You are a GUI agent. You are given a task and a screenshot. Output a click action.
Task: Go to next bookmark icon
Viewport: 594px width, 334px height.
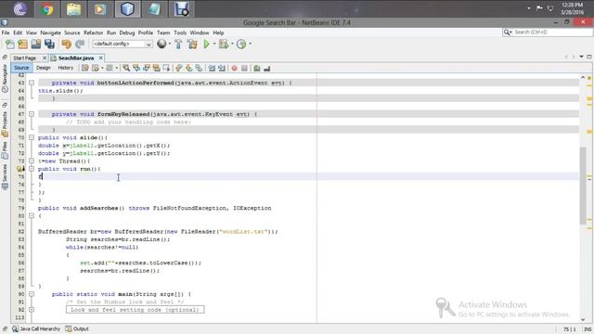coord(188,68)
